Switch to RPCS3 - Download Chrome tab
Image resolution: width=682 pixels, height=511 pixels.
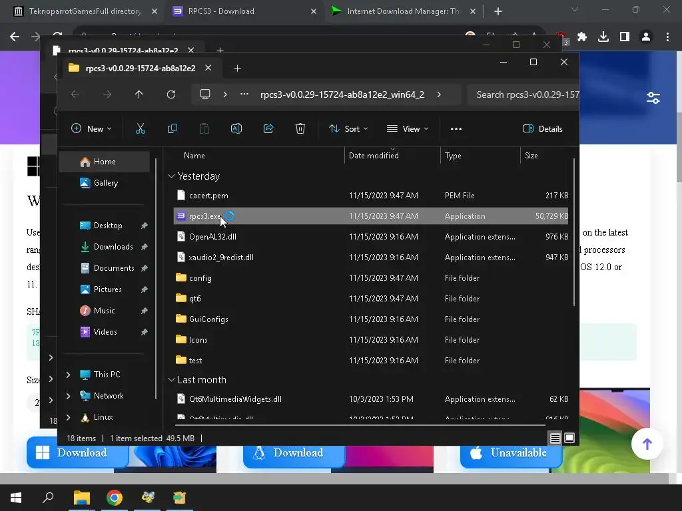click(244, 11)
